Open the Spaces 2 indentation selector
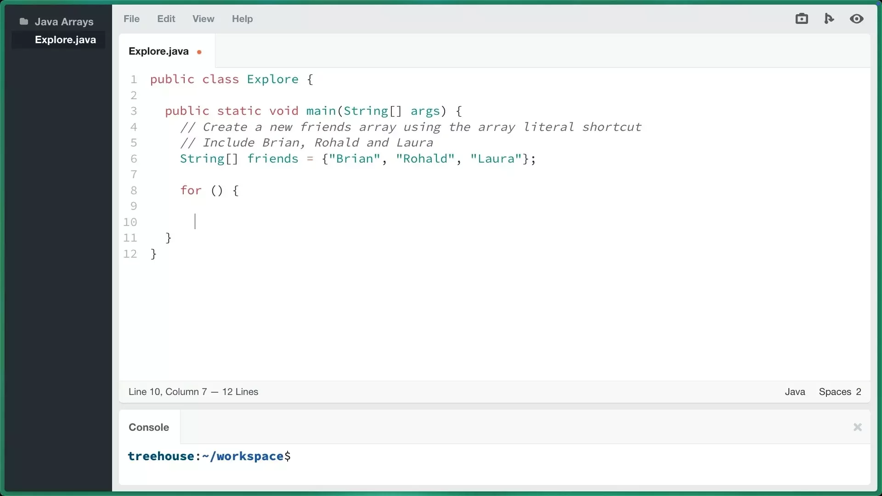The height and width of the screenshot is (496, 882). (840, 392)
